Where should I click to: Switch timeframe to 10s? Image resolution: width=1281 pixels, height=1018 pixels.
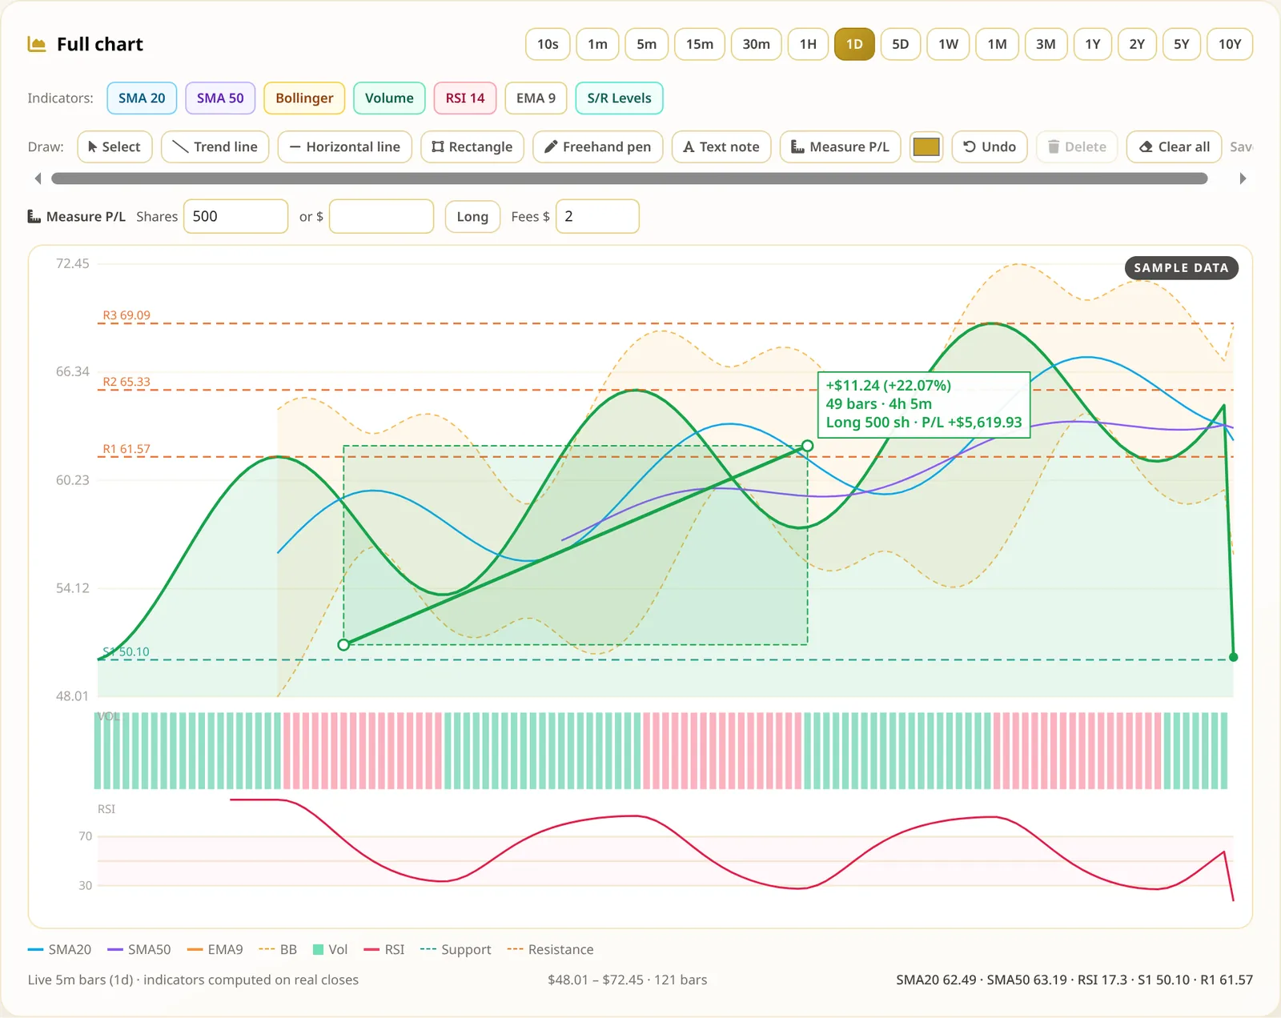tap(548, 44)
